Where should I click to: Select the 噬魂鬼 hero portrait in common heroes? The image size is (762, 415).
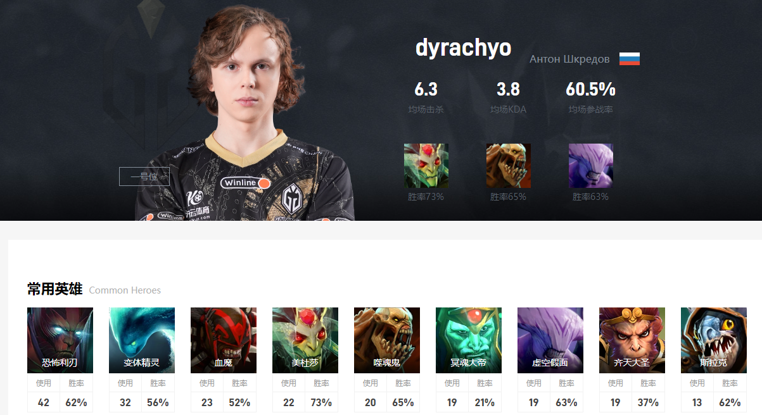[387, 340]
